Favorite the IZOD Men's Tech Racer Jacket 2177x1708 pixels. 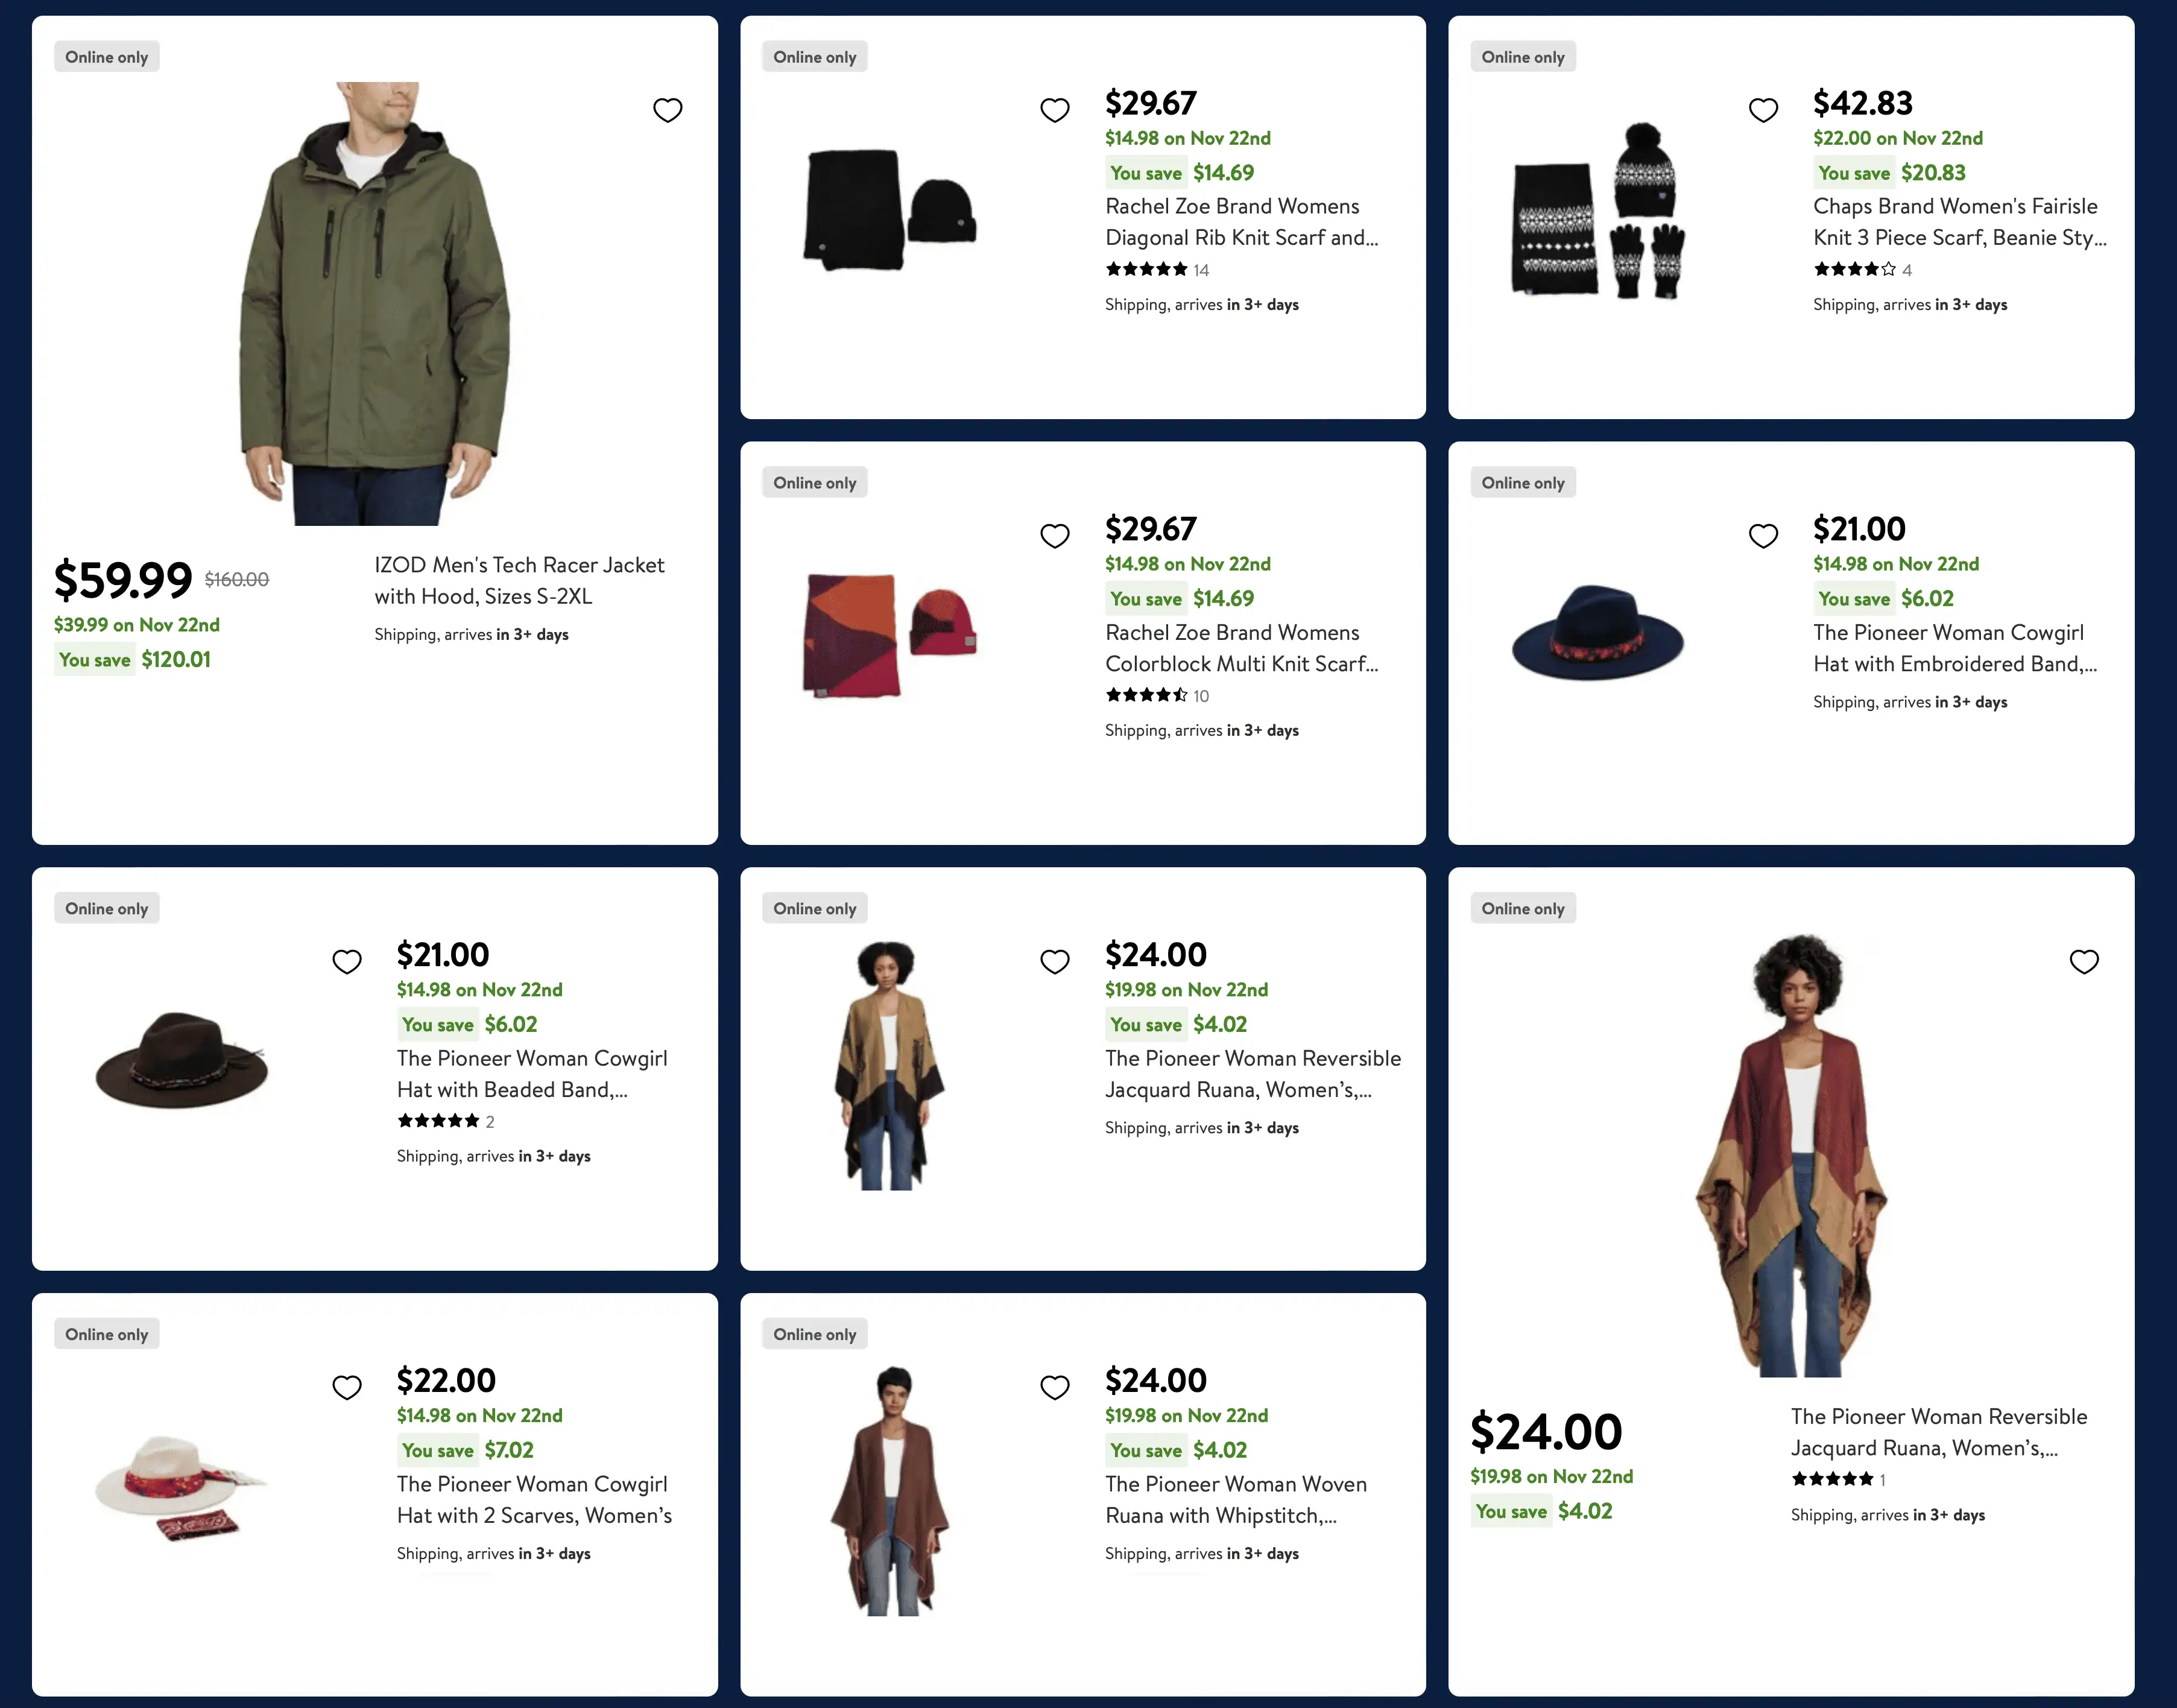667,110
